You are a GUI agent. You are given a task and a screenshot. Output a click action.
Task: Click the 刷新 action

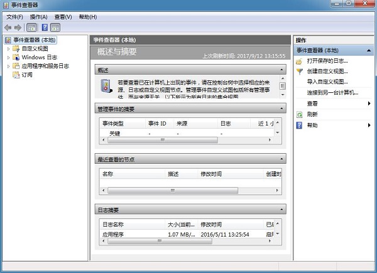tap(312, 114)
